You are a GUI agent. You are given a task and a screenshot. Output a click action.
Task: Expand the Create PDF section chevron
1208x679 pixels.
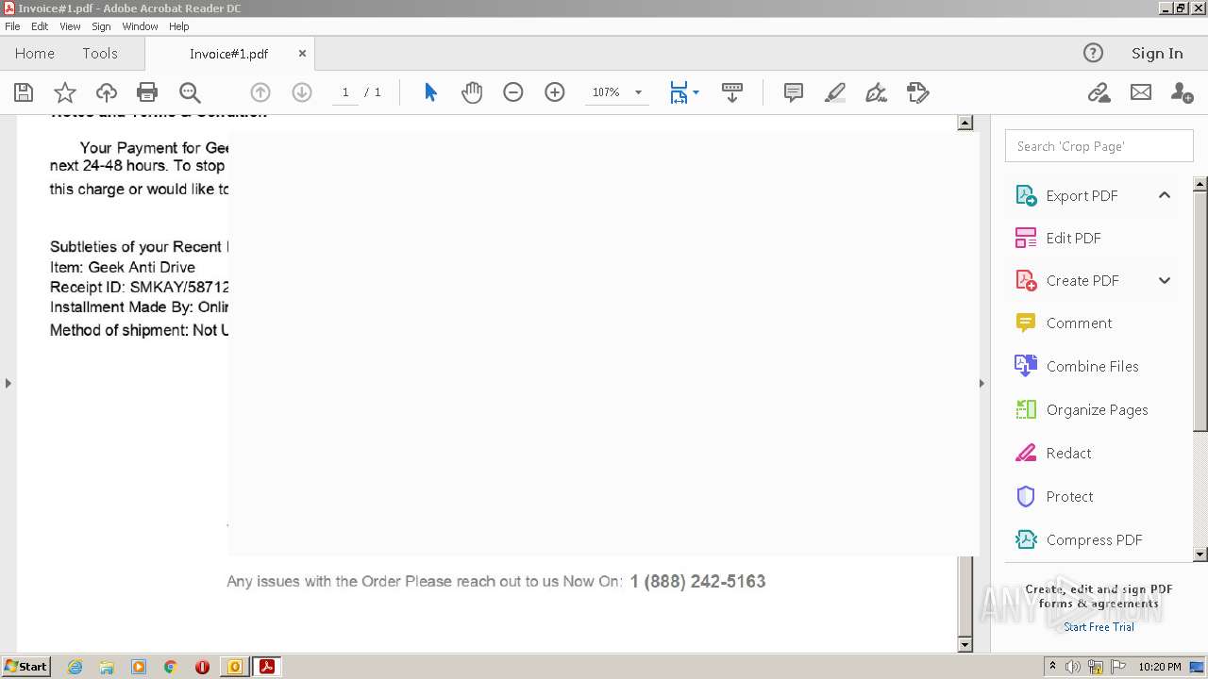[1165, 280]
